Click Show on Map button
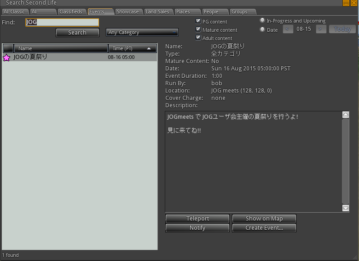This screenshot has height=261, width=359. click(264, 219)
